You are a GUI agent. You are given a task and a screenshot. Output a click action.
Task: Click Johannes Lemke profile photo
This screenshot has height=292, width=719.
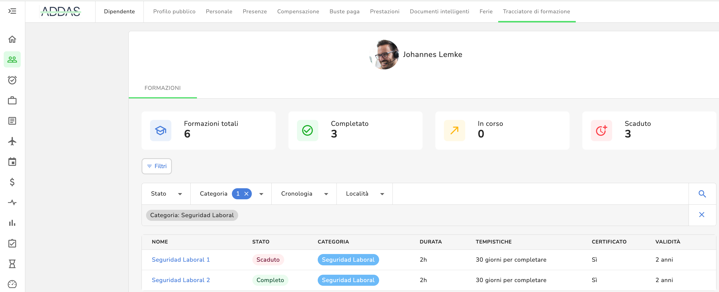pyautogui.click(x=384, y=54)
